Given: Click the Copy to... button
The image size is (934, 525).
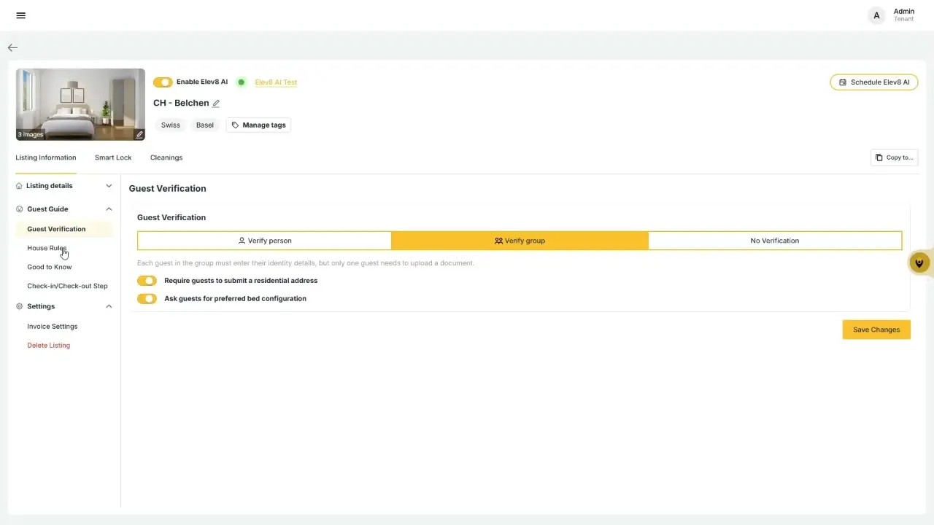Looking at the screenshot, I should 895,157.
